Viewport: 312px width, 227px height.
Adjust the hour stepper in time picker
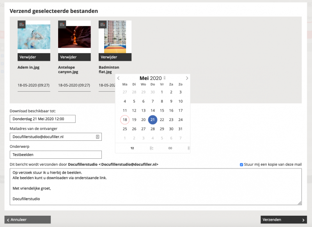coord(151,148)
